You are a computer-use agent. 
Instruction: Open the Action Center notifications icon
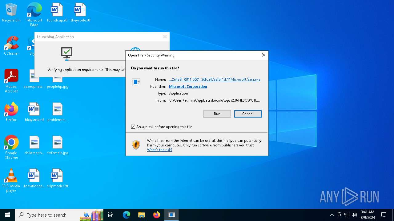pyautogui.click(x=384, y=215)
